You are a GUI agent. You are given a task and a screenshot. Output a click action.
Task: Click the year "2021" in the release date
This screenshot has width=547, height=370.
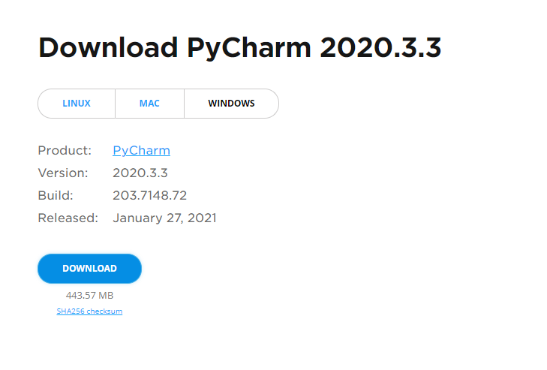(202, 218)
